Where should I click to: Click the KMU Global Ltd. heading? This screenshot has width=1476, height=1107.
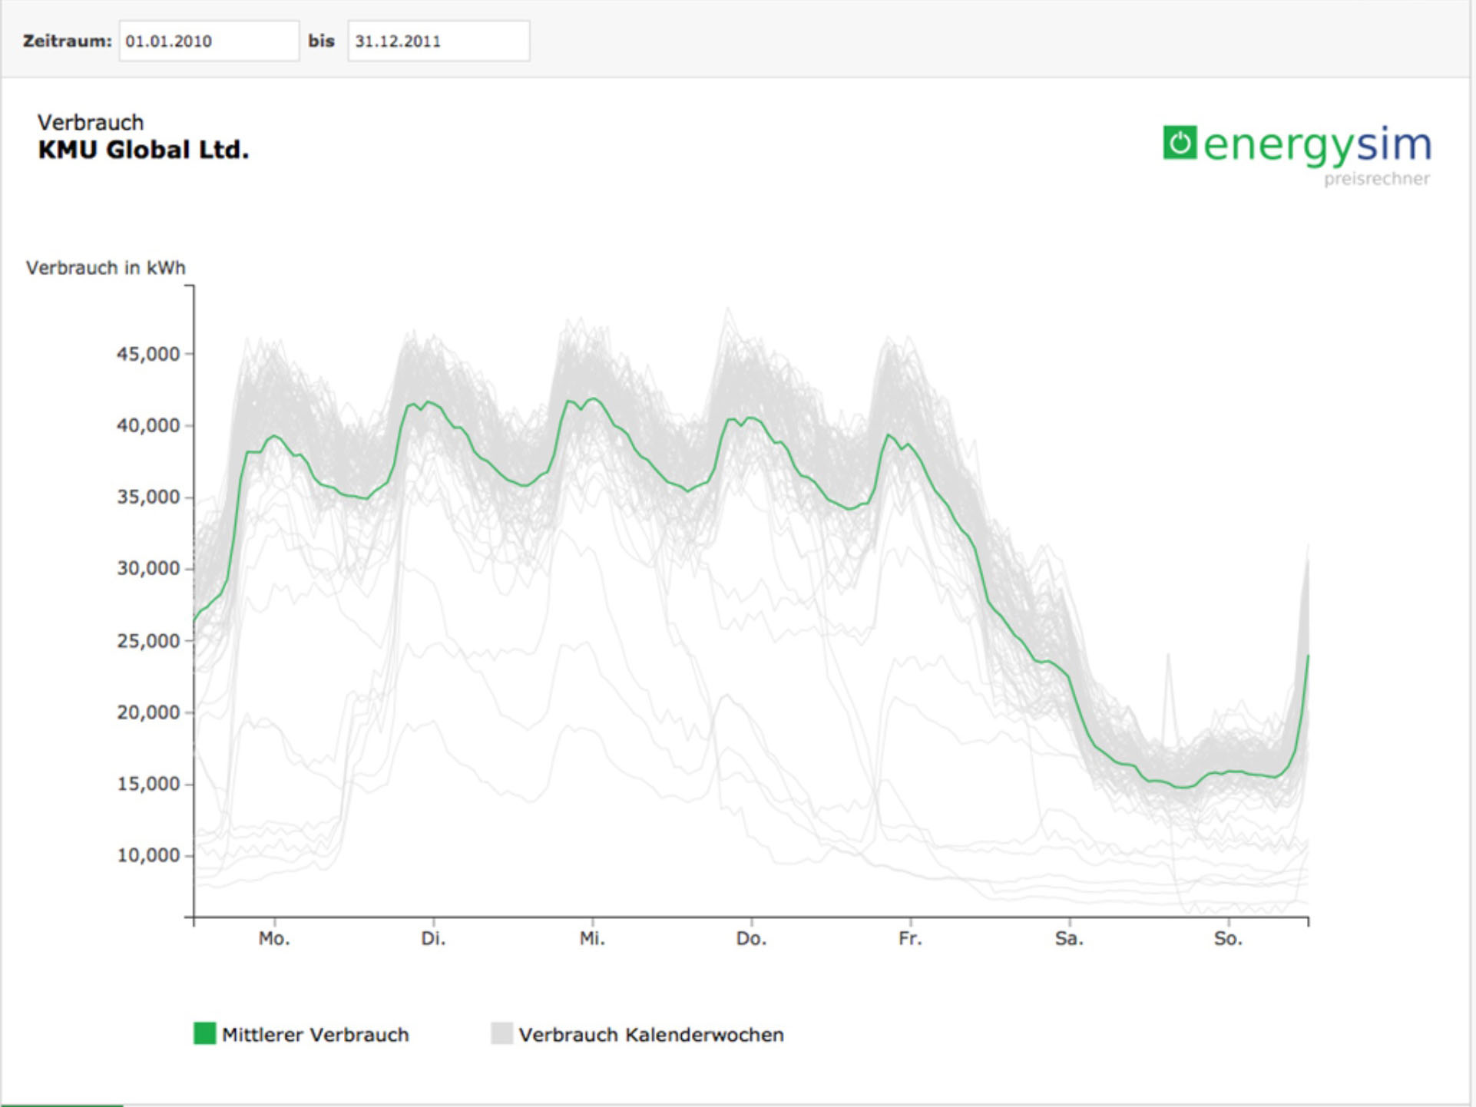pyautogui.click(x=144, y=150)
